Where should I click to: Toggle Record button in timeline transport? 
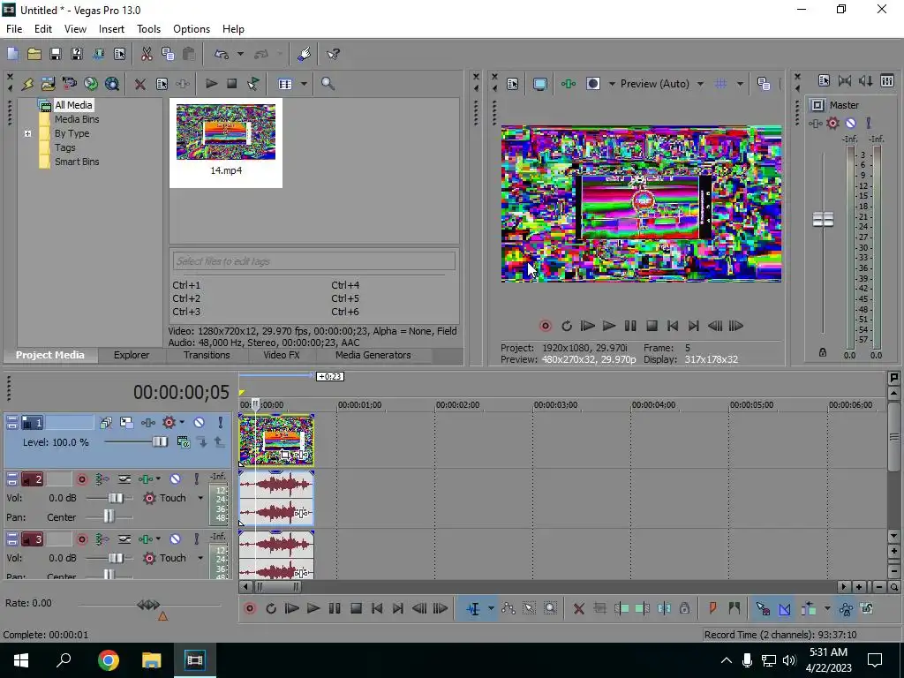(250, 608)
